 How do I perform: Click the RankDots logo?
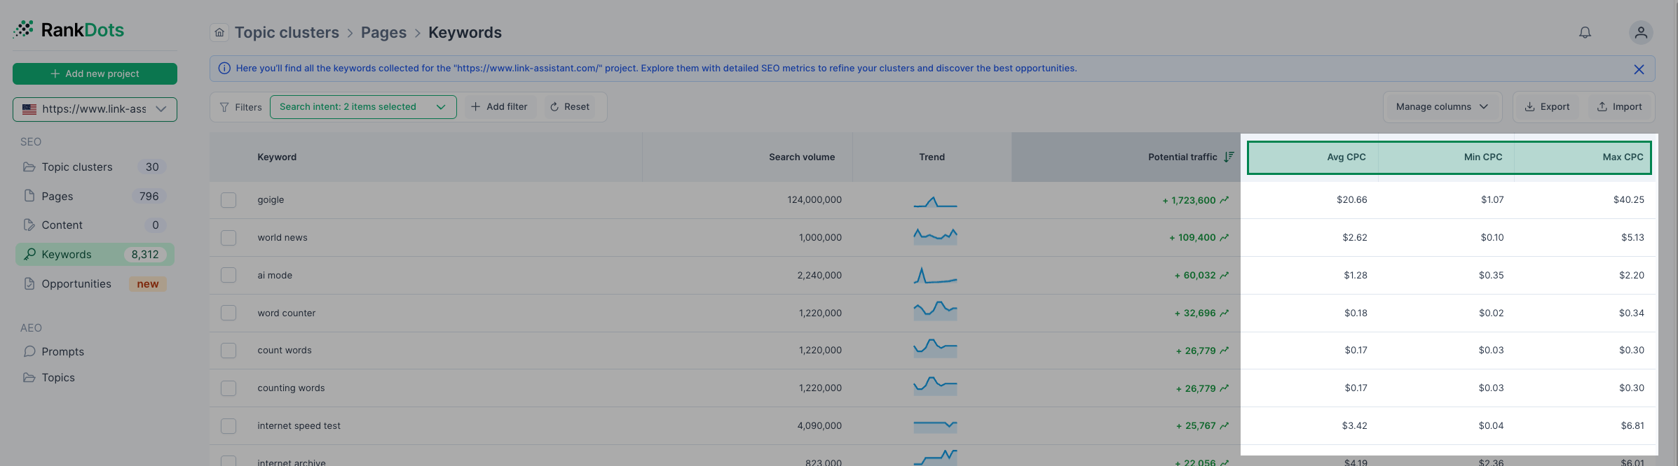tap(69, 29)
